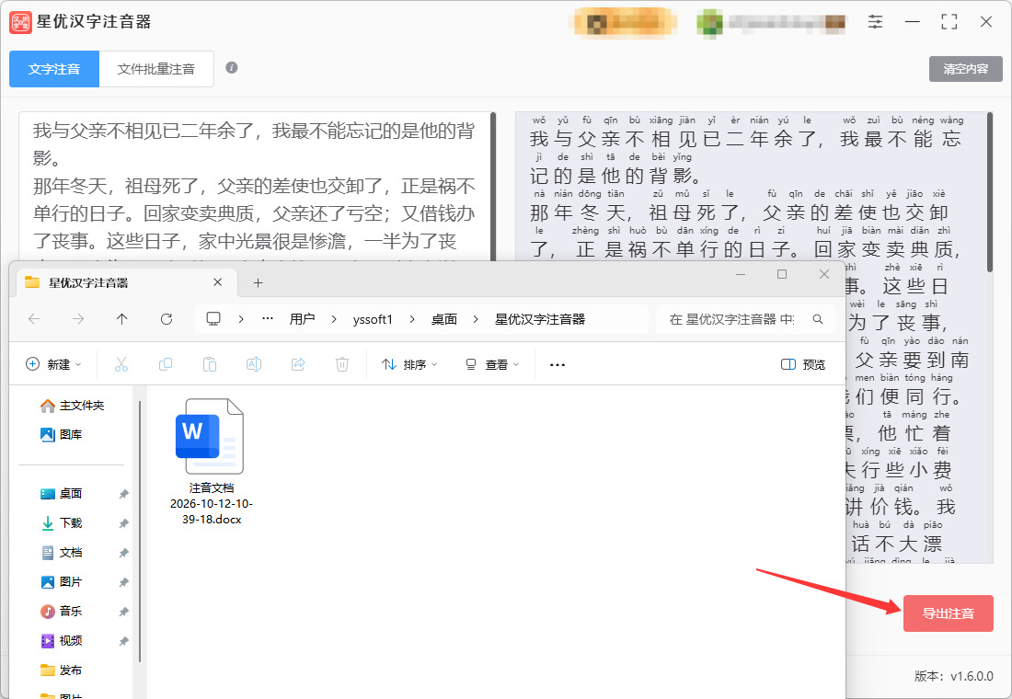The width and height of the screenshot is (1012, 699).
Task: Click the Paste icon in Explorer toolbar
Action: (x=210, y=364)
